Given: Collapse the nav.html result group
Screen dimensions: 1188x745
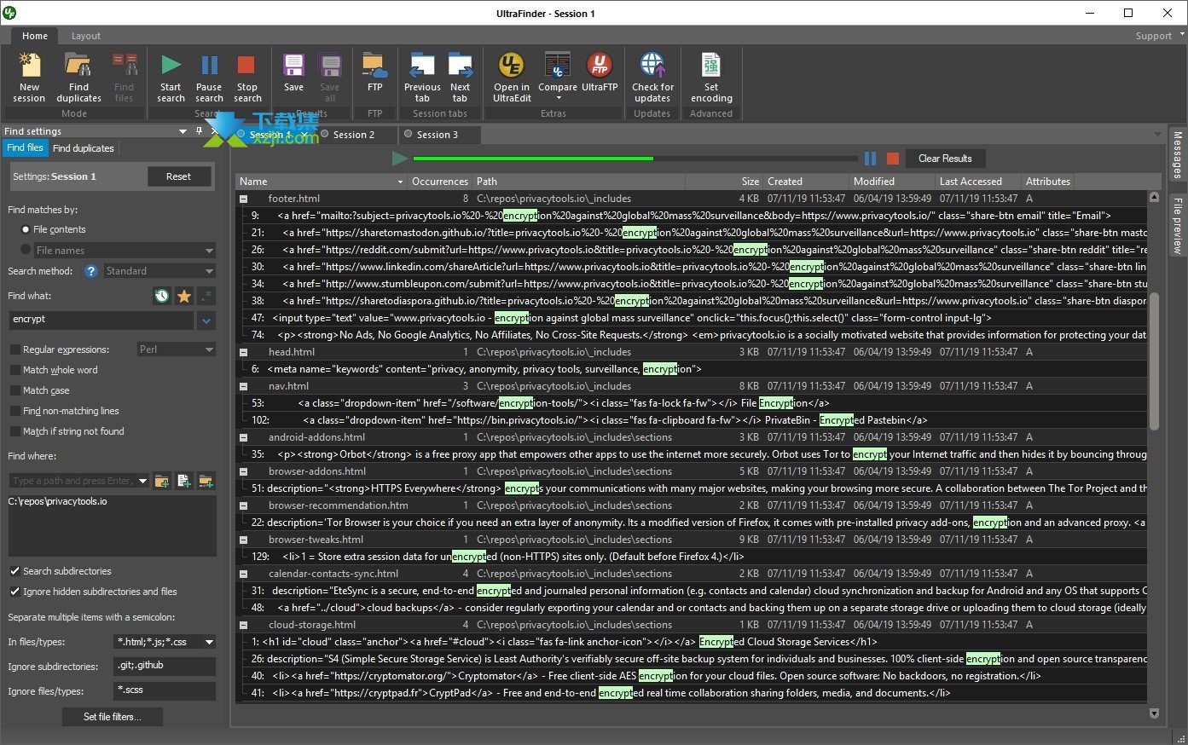Looking at the screenshot, I should (244, 386).
